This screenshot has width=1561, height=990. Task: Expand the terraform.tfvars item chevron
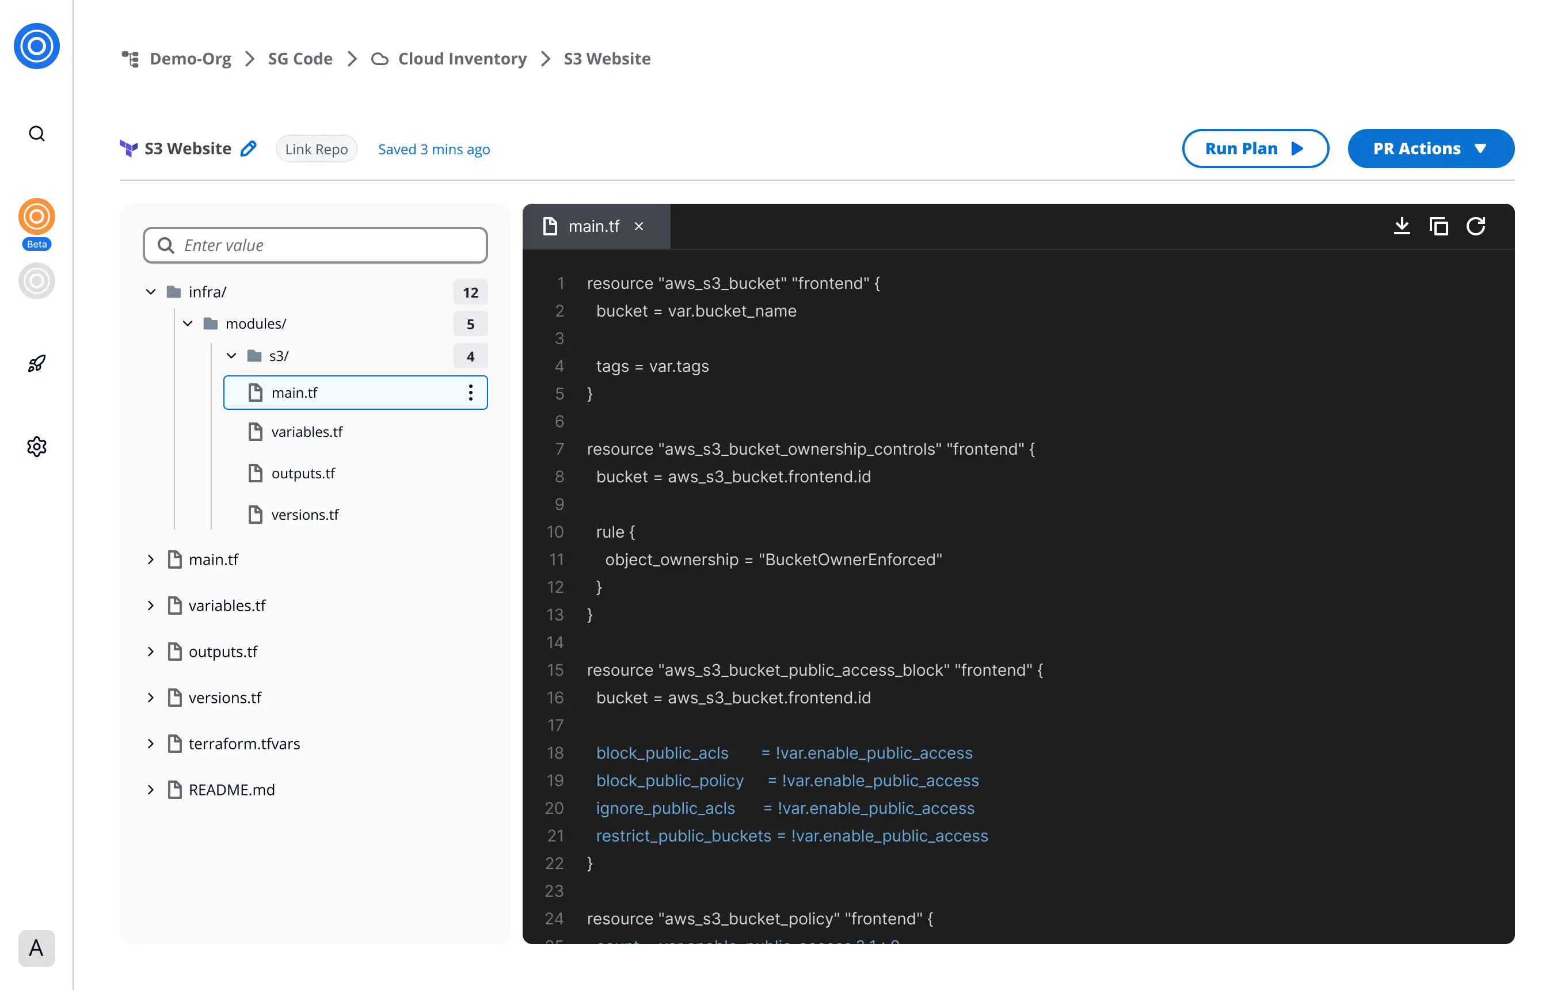tap(151, 744)
